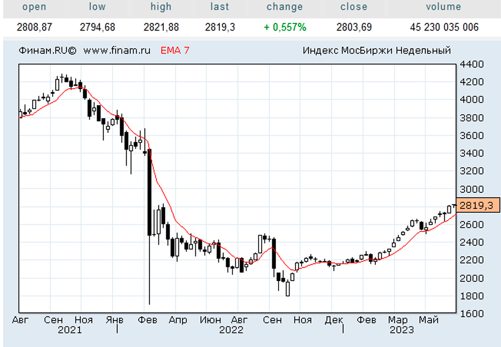Click the "high" column header
This screenshot has height=347, width=501.
161,7
